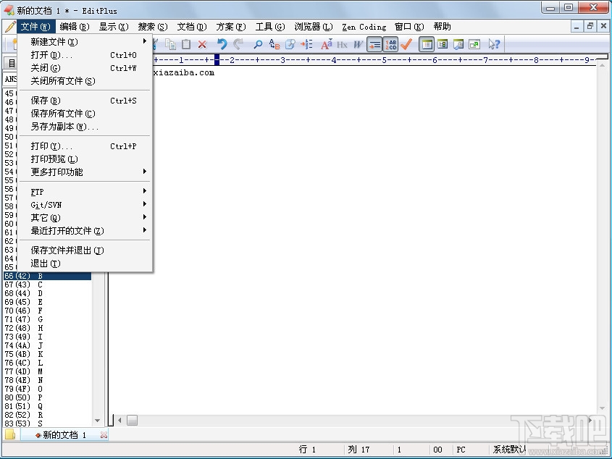This screenshot has width=612, height=459.
Task: Expand the 新建文件 submenu
Action: click(50, 41)
